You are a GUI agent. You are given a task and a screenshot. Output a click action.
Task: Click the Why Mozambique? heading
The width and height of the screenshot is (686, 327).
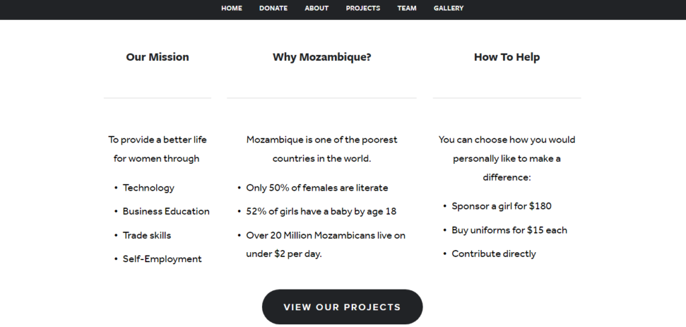322,58
